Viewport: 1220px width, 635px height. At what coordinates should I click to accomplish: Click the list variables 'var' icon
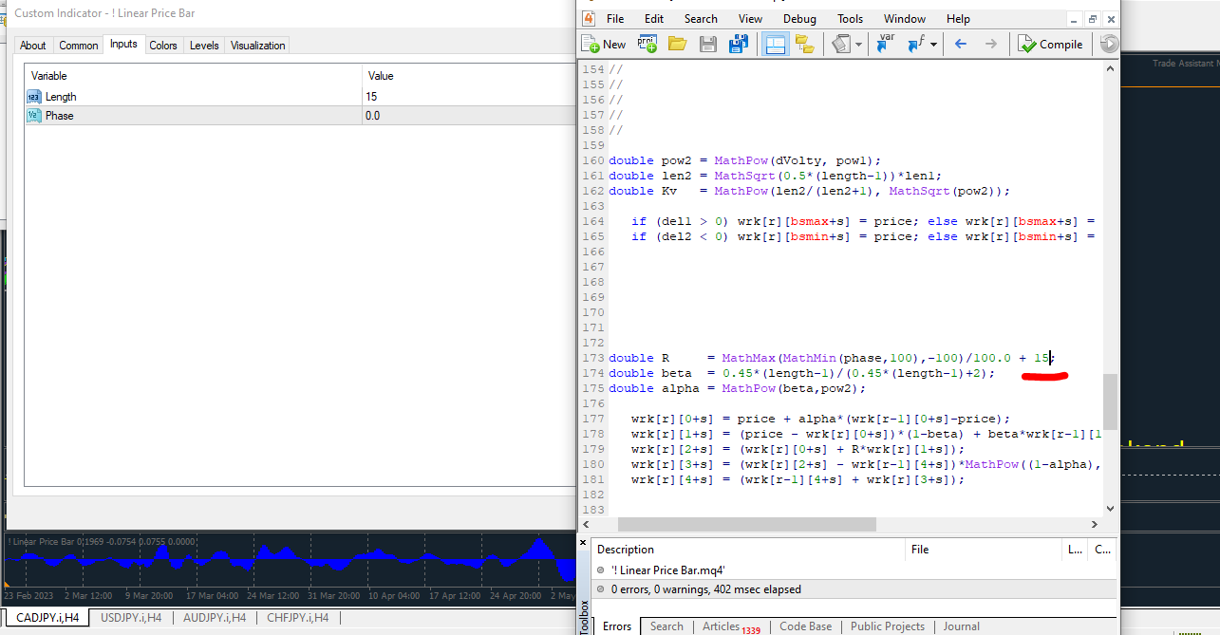point(886,44)
